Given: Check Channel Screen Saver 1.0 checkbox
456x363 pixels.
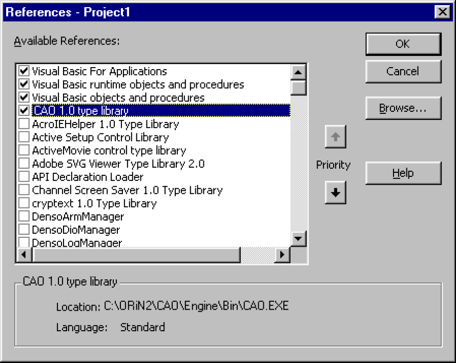Looking at the screenshot, I should tap(24, 190).
